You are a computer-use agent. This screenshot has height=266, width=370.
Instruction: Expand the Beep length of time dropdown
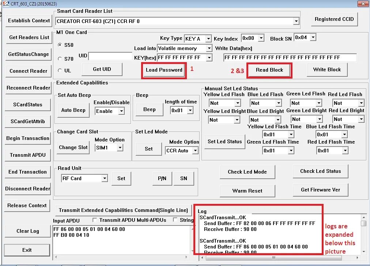click(190, 110)
